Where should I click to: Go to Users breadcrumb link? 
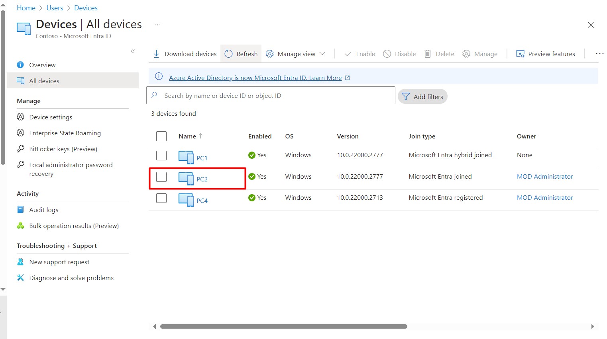coord(55,8)
